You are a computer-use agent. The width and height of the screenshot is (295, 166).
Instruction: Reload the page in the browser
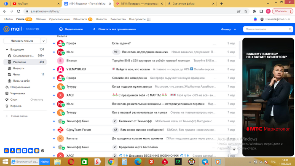tap(19, 11)
